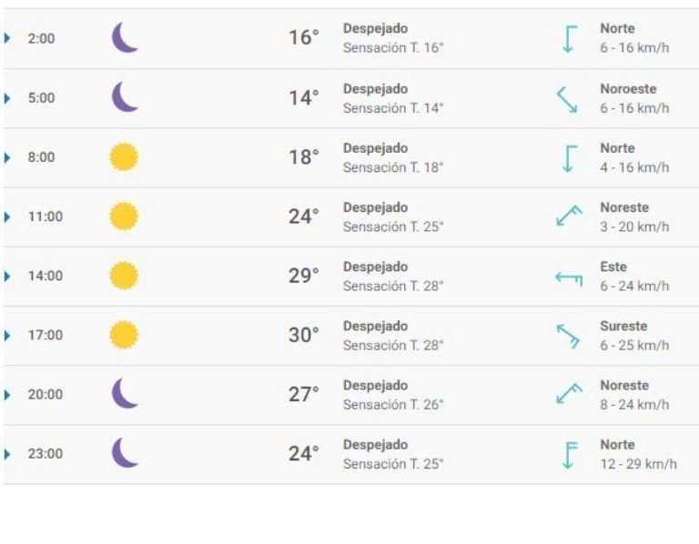Click the Noroeste wind arrow at 5:00
This screenshot has height=544, width=699.
tap(568, 98)
